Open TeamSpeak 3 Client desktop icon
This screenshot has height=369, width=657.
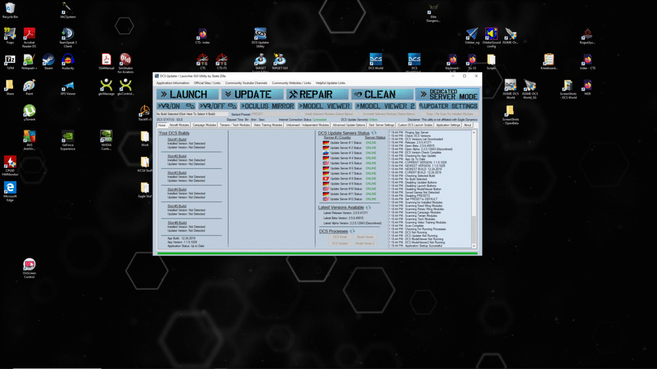pyautogui.click(x=68, y=37)
